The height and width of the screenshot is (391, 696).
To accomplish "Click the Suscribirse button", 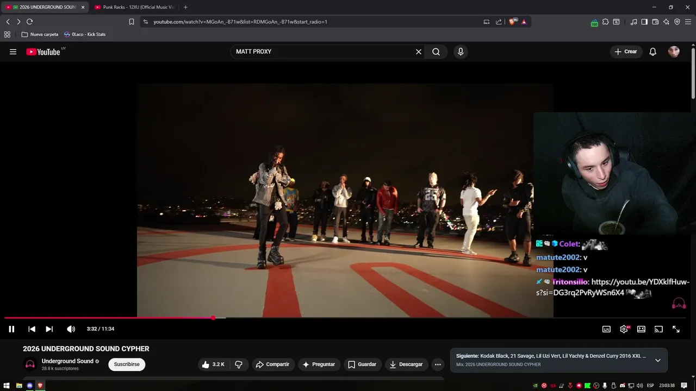I will pos(127,364).
